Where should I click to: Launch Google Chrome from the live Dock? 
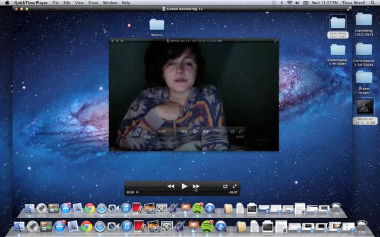86,226
